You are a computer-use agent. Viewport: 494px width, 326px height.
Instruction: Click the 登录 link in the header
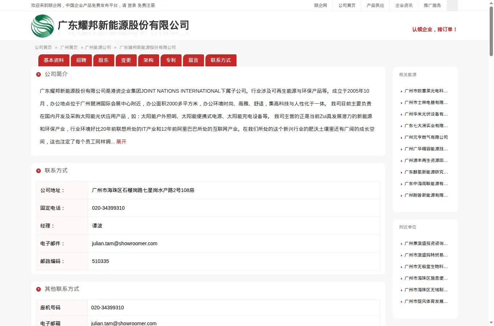[x=132, y=5]
